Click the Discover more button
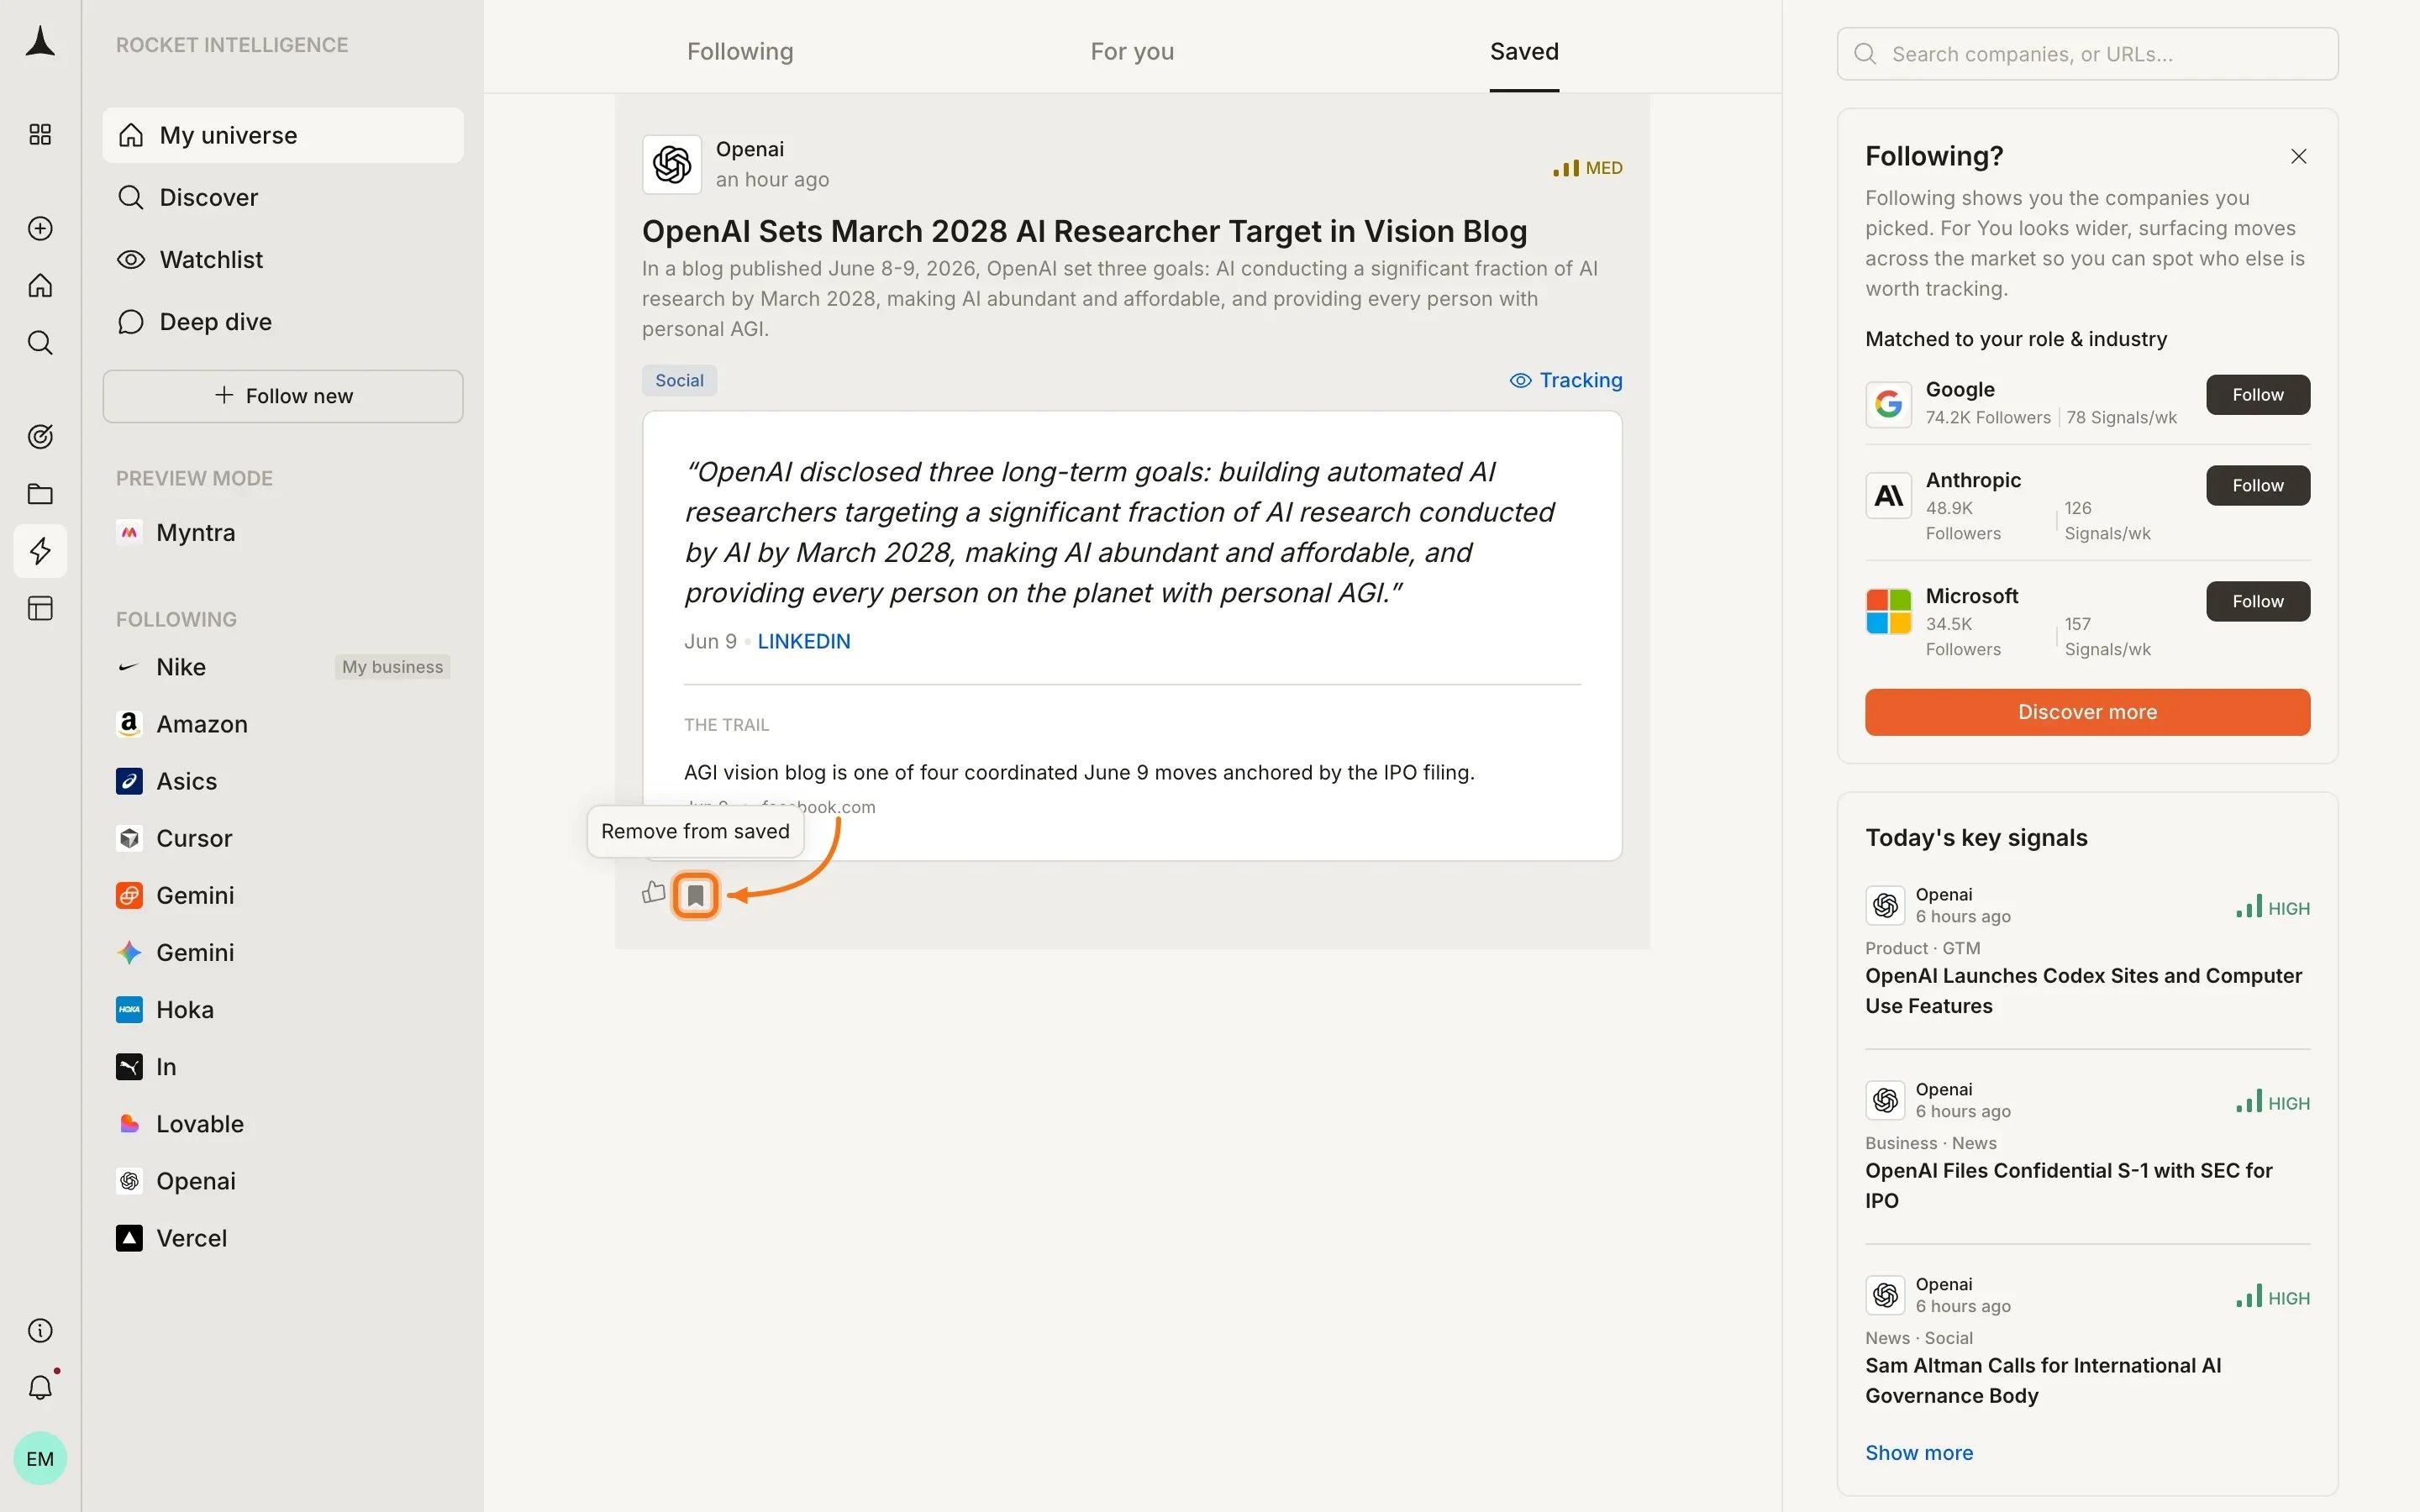Image resolution: width=2420 pixels, height=1512 pixels. (2087, 712)
